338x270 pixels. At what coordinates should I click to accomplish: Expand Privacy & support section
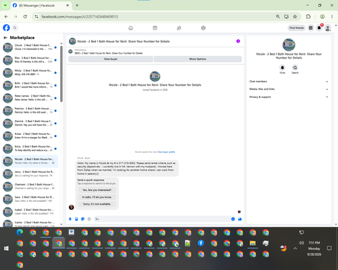click(x=289, y=97)
